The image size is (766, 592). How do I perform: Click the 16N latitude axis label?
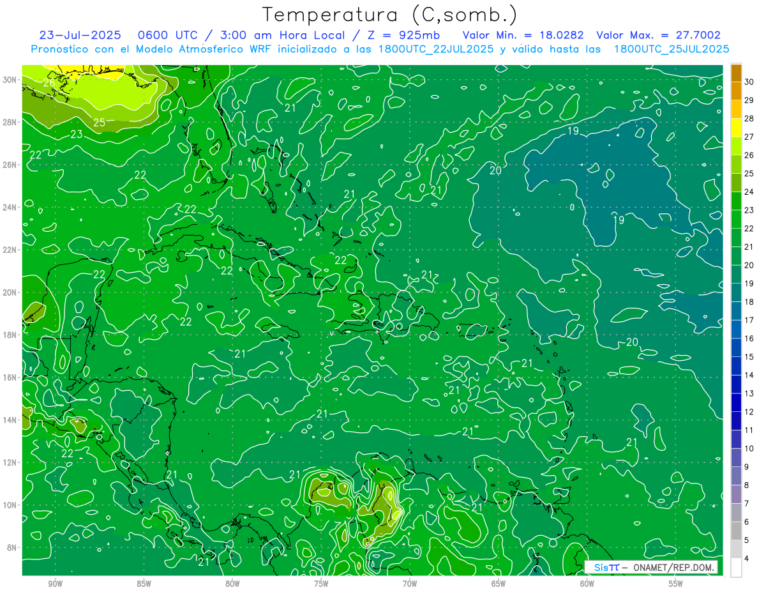(x=11, y=377)
